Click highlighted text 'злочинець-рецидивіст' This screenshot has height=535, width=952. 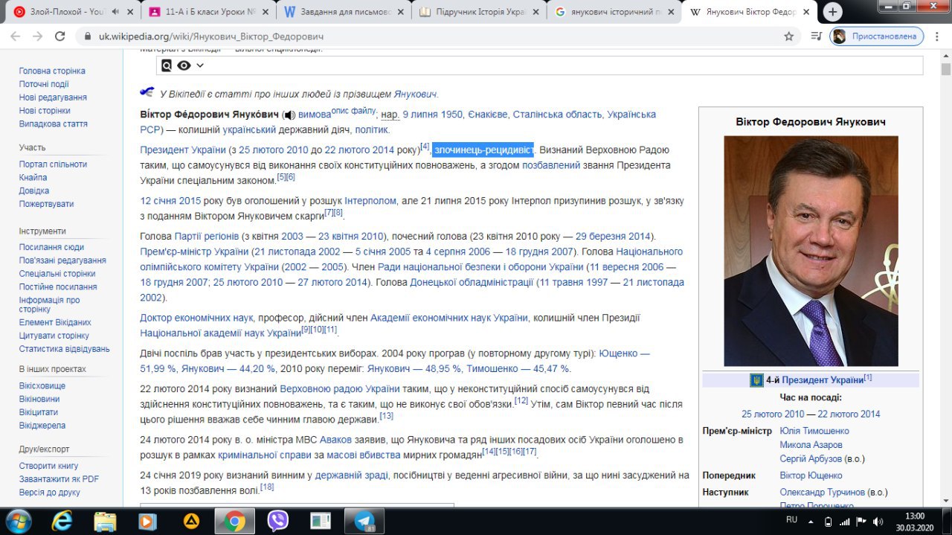point(483,150)
